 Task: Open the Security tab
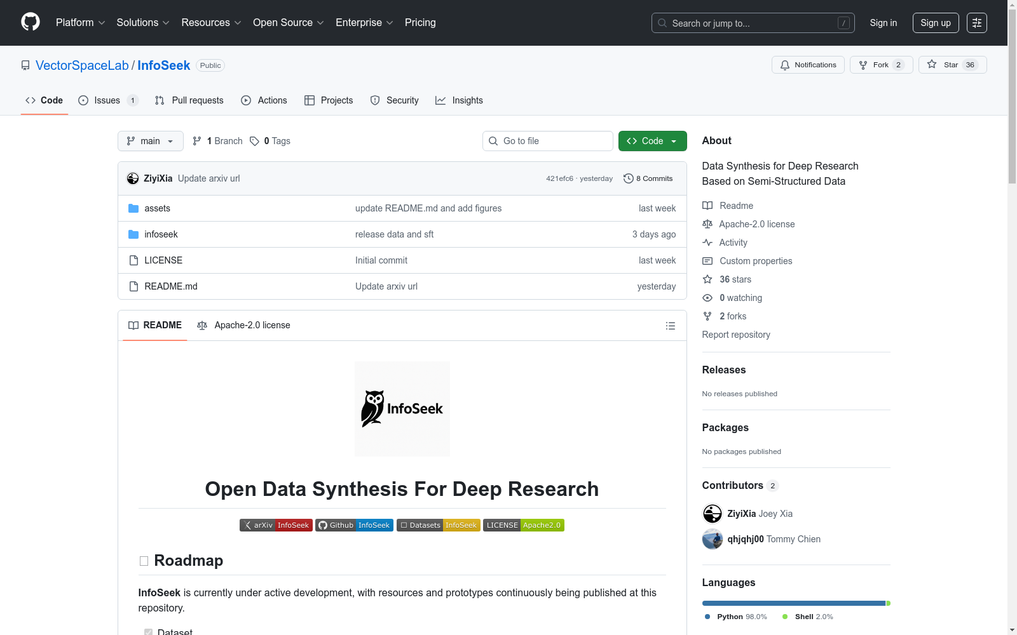[x=395, y=100]
